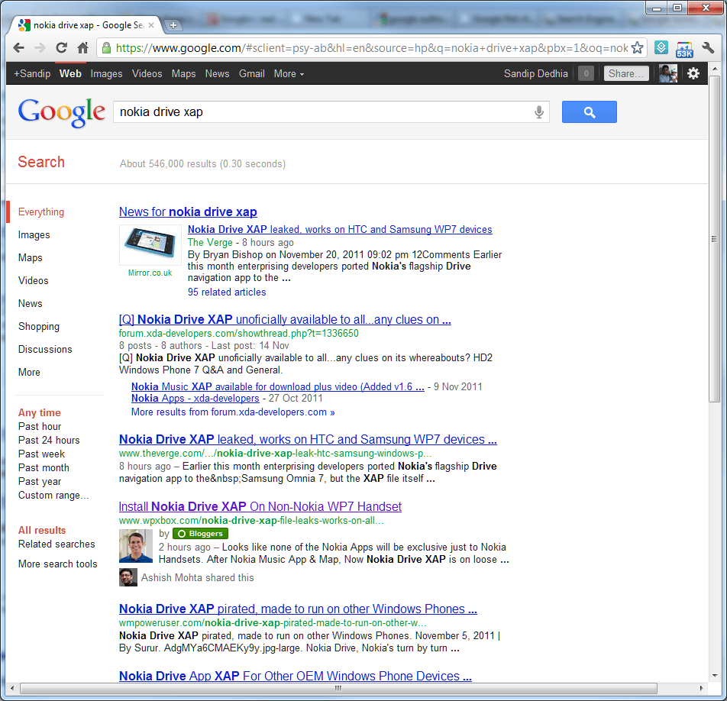Viewport: 727px width, 701px height.
Task: Start voice search with the microphone icon
Action: pyautogui.click(x=539, y=111)
